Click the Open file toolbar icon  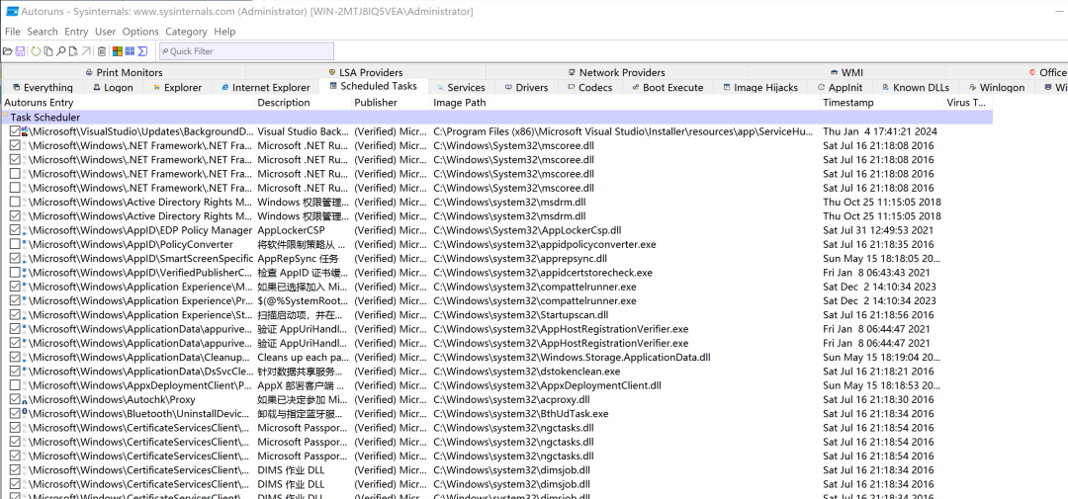(8, 51)
